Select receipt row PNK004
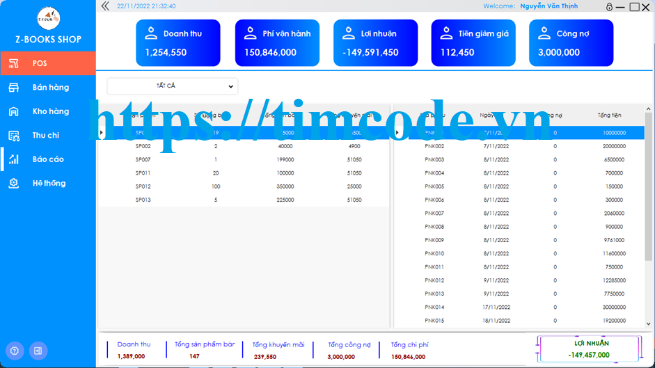This screenshot has height=368, width=655. (x=519, y=173)
